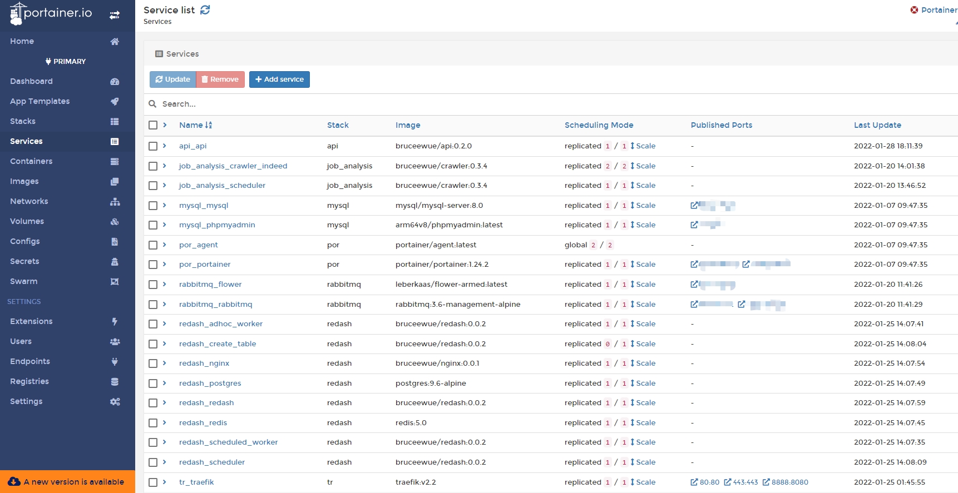Click the Configs file icon
Image resolution: width=958 pixels, height=493 pixels.
pos(115,242)
